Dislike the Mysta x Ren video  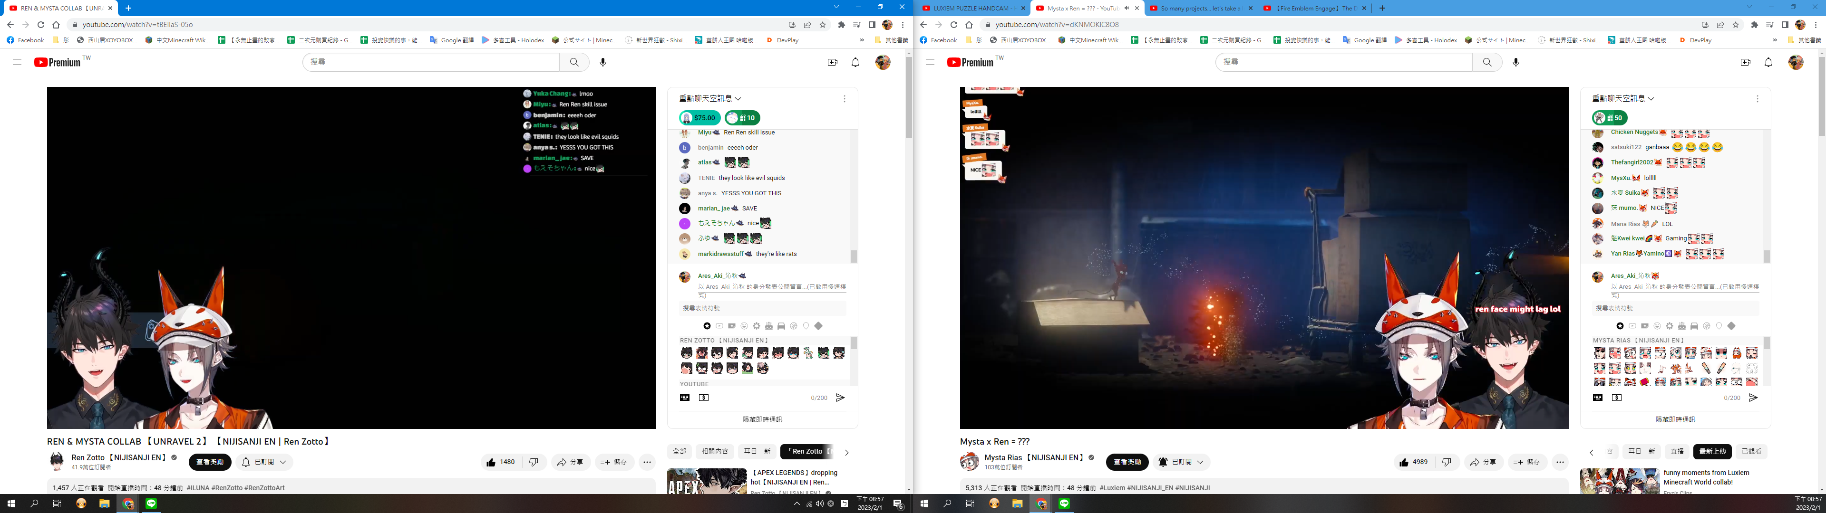click(1447, 462)
